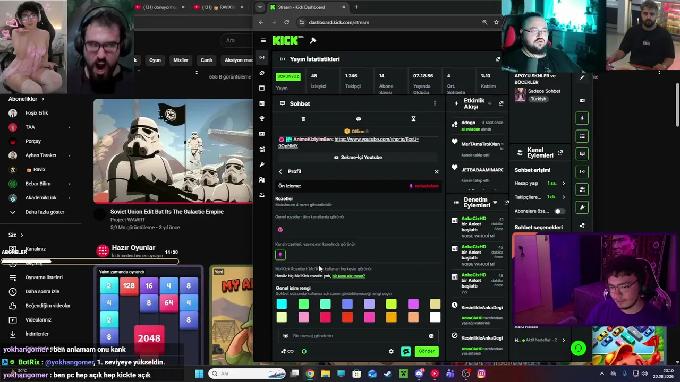This screenshot has width=680, height=382.
Task: Bookmark this page with the star icon
Action: point(496,22)
